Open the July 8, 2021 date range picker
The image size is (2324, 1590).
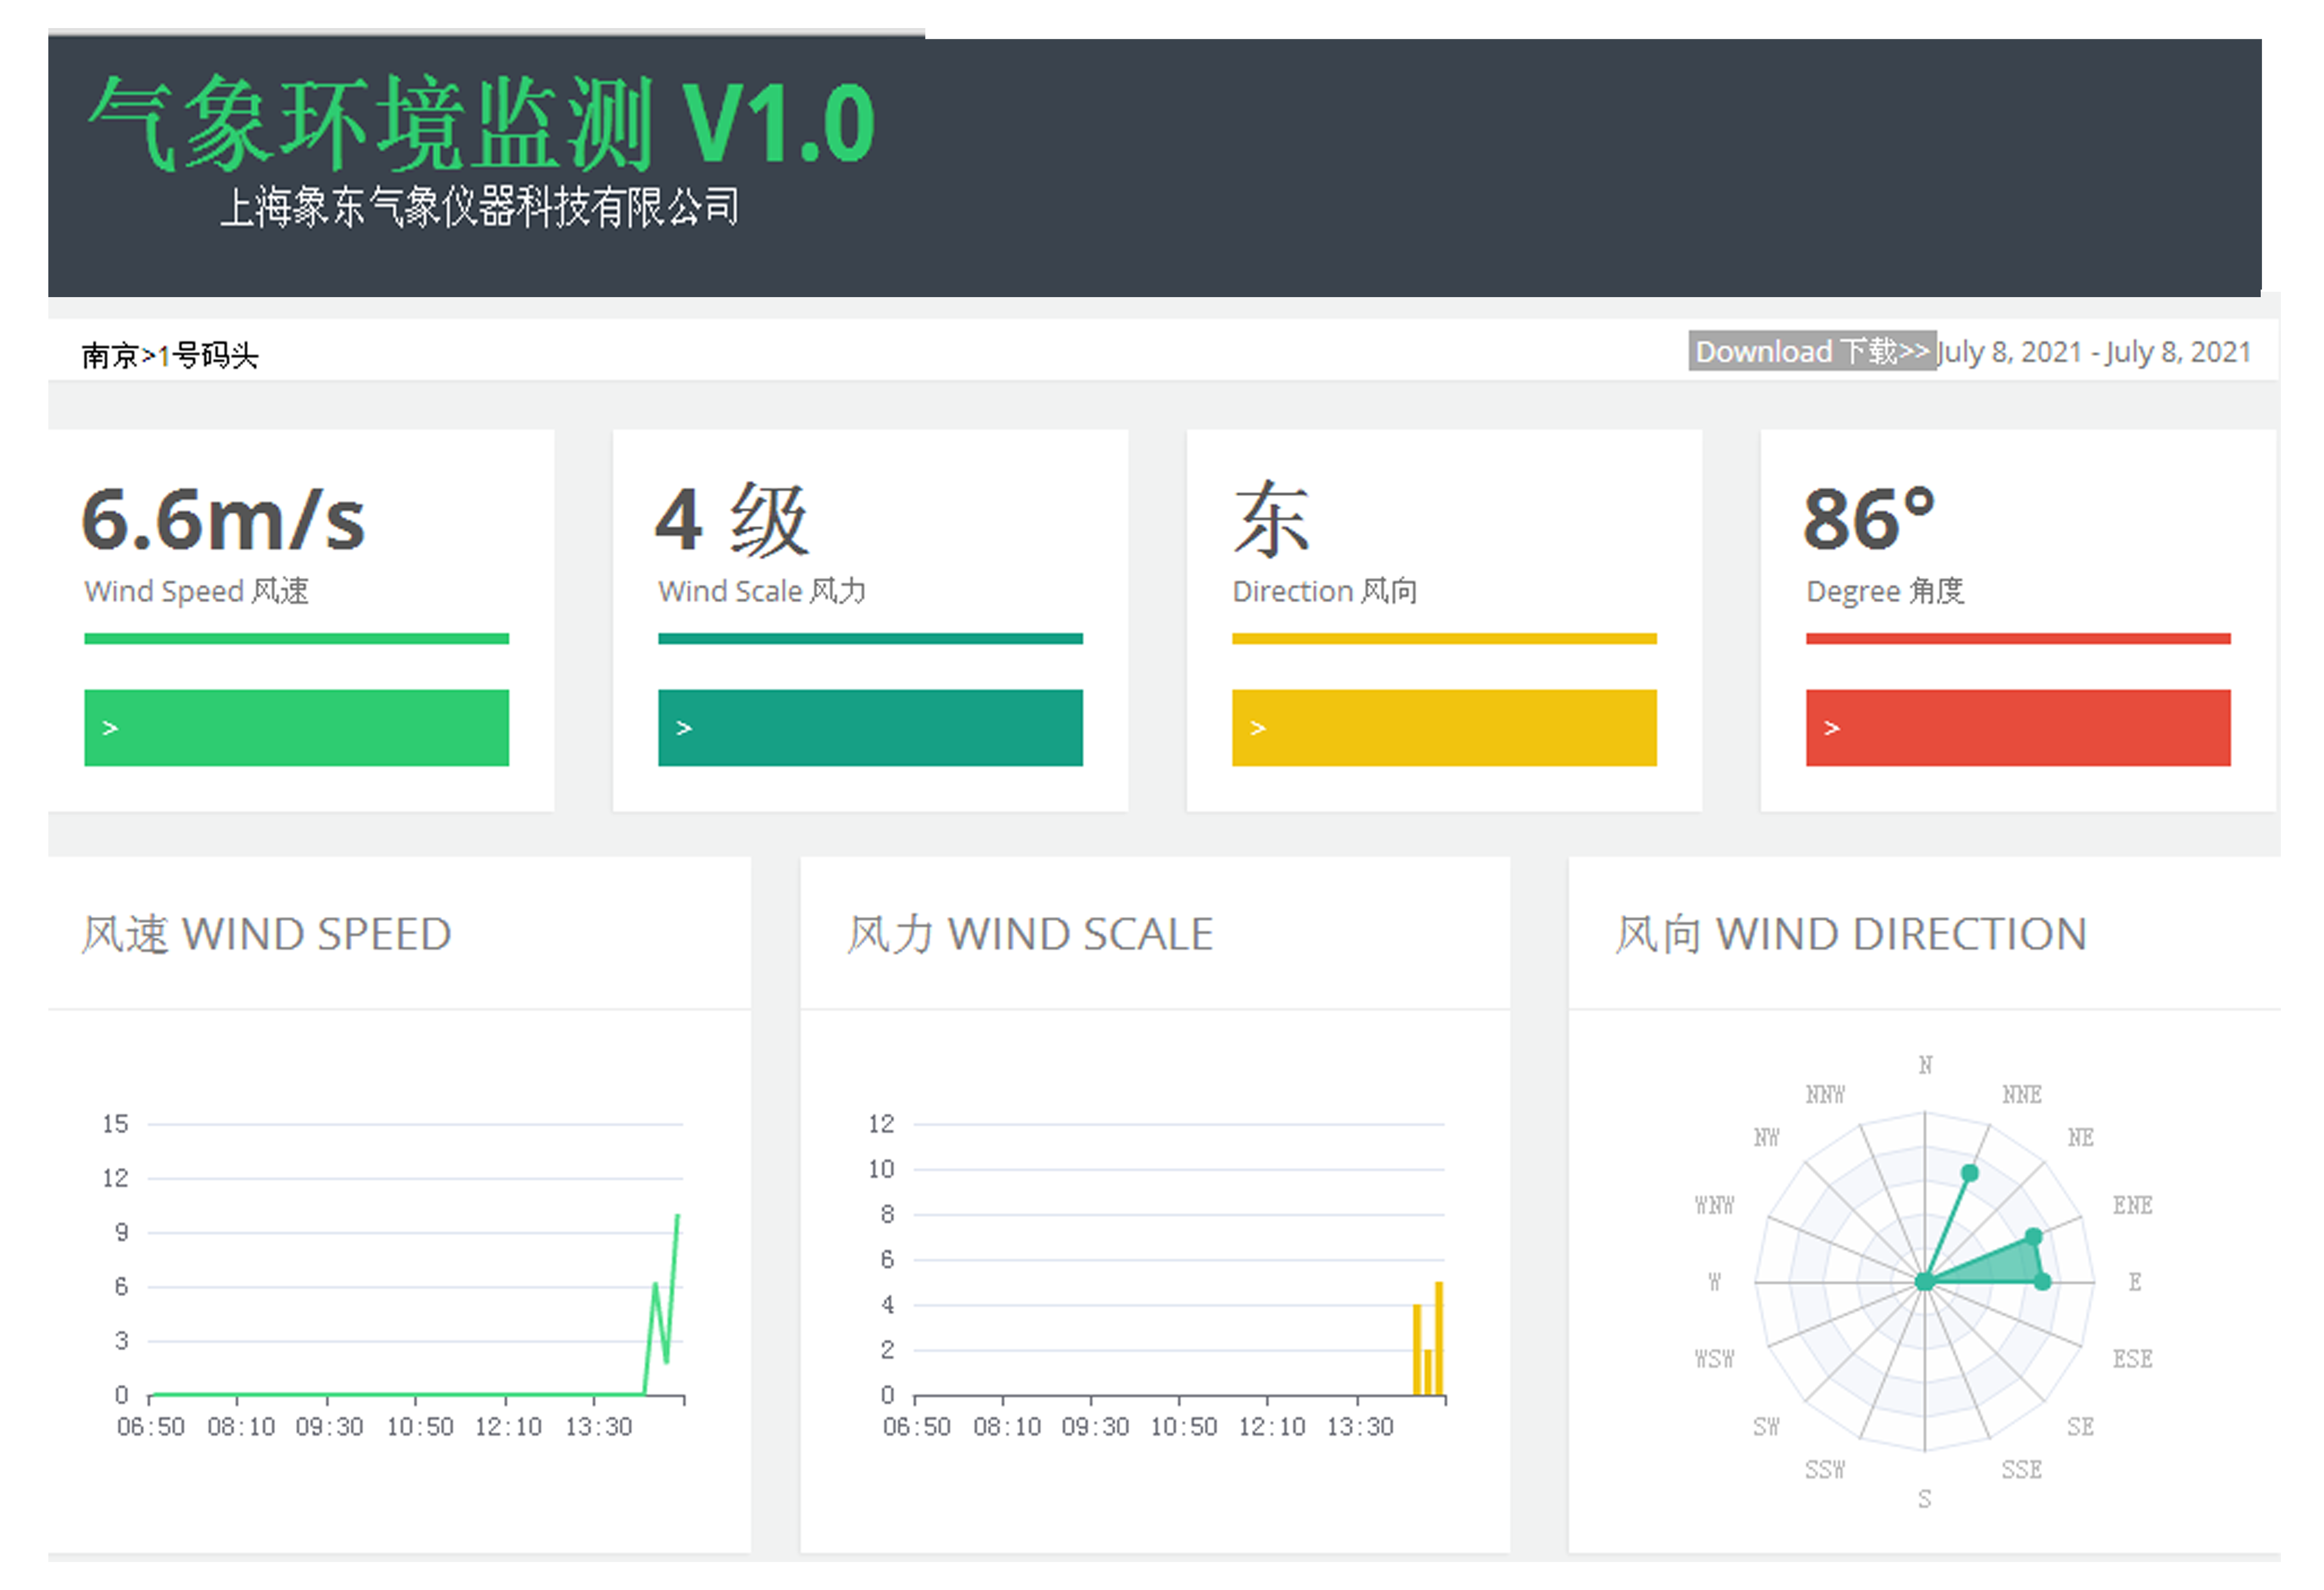(x=2094, y=352)
